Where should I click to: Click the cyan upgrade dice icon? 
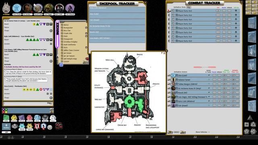tap(22, 127)
